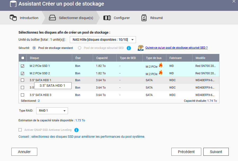The height and width of the screenshot is (161, 238).
Task: Select Pool de stockage standard radio button
Action: (x=34, y=48)
